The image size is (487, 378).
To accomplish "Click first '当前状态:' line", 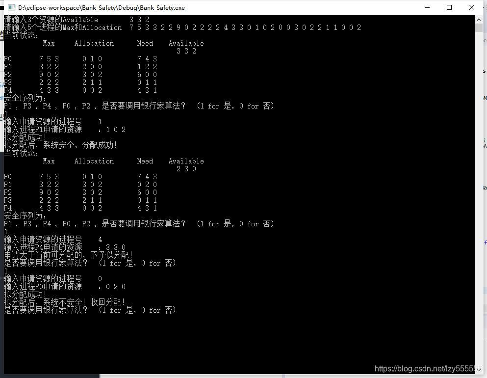I will (x=21, y=35).
